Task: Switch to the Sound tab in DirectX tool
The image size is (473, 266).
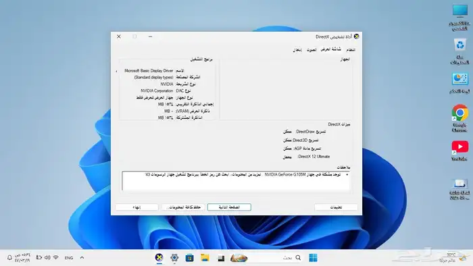Action: point(312,50)
